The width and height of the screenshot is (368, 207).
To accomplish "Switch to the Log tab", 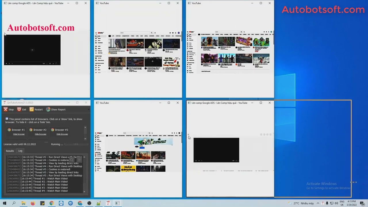I will tap(20, 151).
